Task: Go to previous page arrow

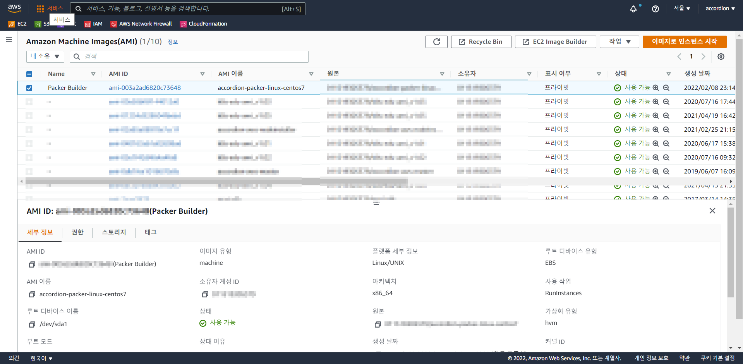Action: click(679, 57)
